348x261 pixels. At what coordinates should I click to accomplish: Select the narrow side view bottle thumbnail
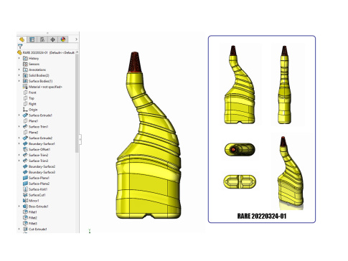click(284, 85)
